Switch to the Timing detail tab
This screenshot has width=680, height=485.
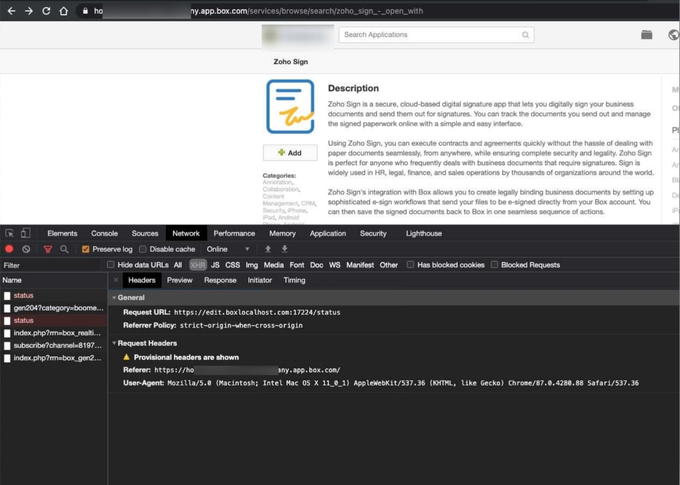point(294,280)
